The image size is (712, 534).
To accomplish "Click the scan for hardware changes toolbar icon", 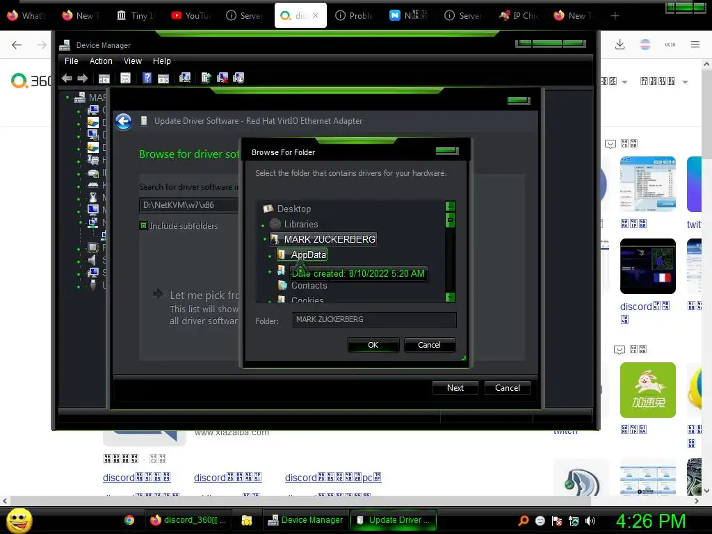I will pos(185,78).
